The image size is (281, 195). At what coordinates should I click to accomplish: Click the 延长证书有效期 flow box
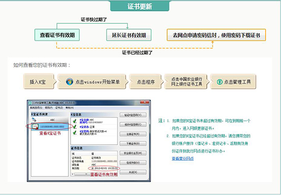[129, 35]
